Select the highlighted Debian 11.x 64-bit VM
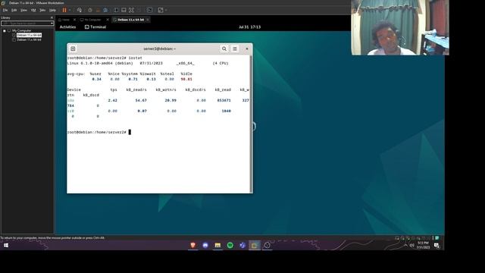The height and width of the screenshot is (273, 485). pos(29,36)
